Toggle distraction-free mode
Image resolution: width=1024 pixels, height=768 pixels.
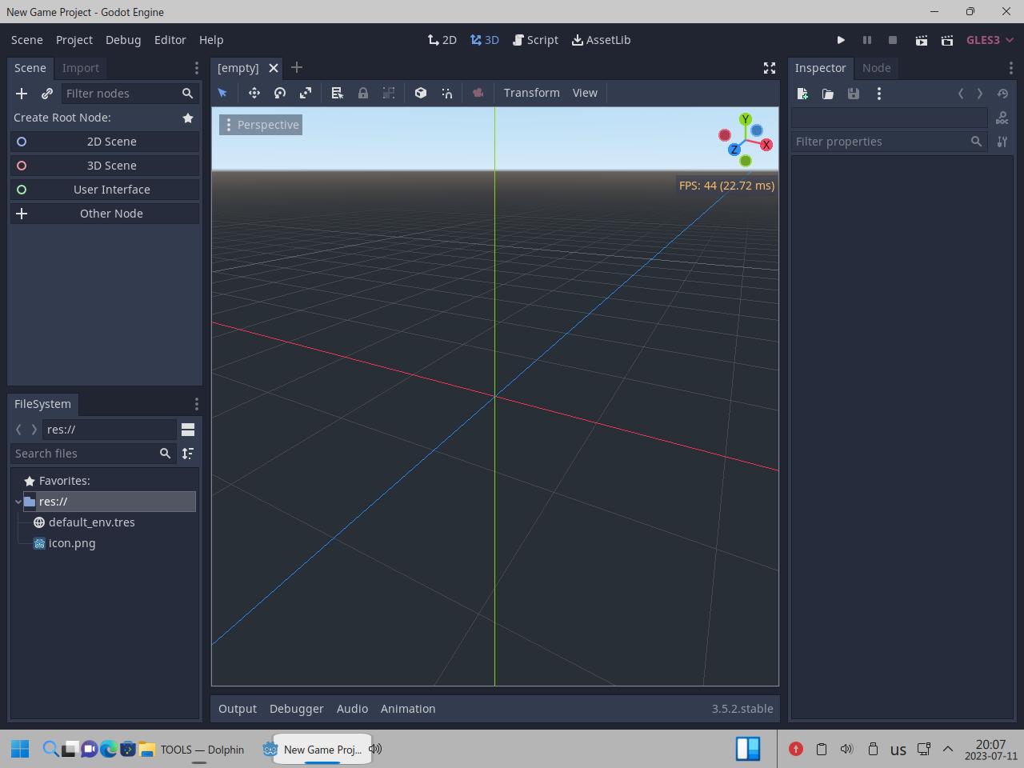[770, 68]
